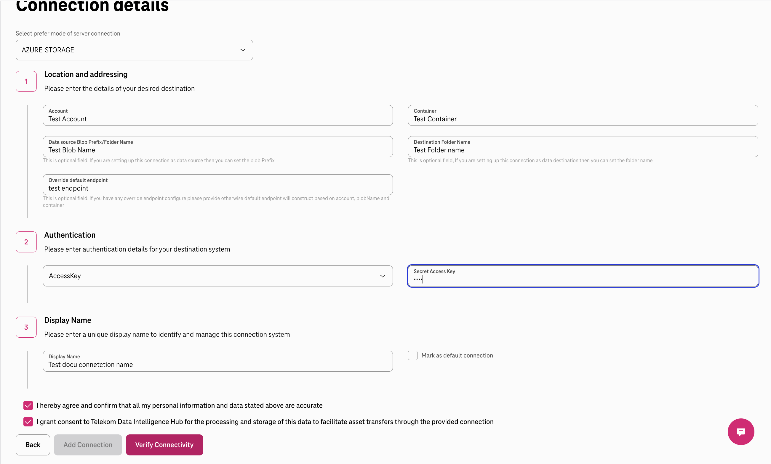This screenshot has height=464, width=771.
Task: Focus the Account input field
Action: 218,116
